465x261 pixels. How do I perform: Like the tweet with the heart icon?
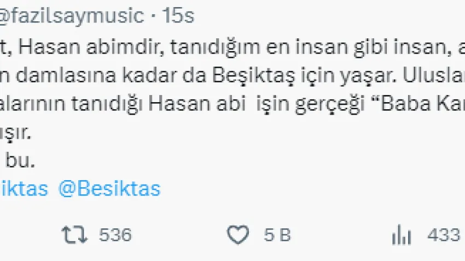click(238, 235)
